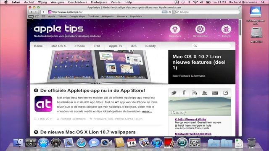Image resolution: width=269 pixels, height=151 pixels.
Task: Expand the Populair bookmarks dropdown
Action: (136, 16)
